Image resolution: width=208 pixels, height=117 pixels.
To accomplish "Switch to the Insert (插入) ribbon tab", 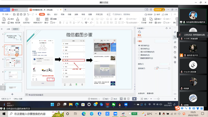I will pos(49,14).
